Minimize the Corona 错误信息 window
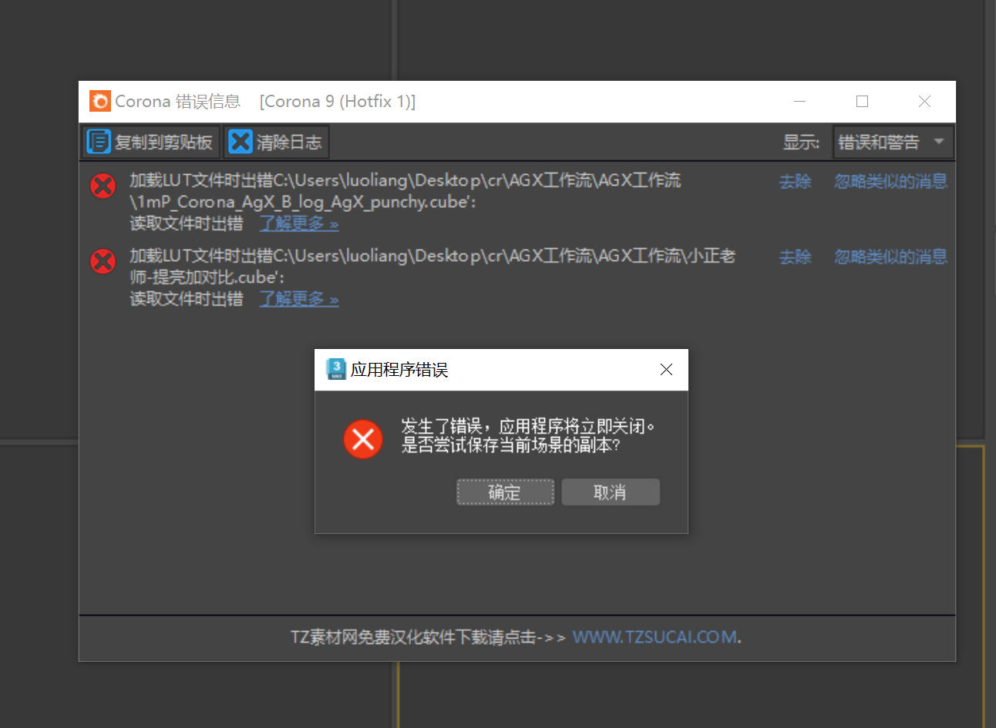This screenshot has height=728, width=996. pos(800,101)
